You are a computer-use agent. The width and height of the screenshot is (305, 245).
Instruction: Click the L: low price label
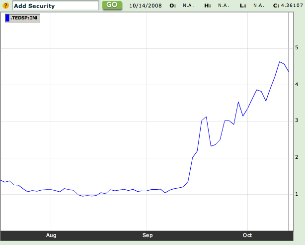(243, 5)
